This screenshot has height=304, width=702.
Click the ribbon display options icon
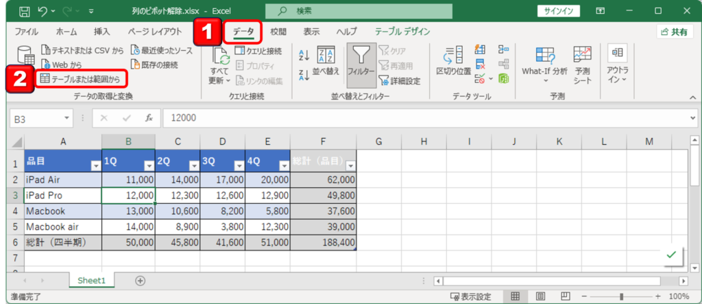[x=601, y=11]
